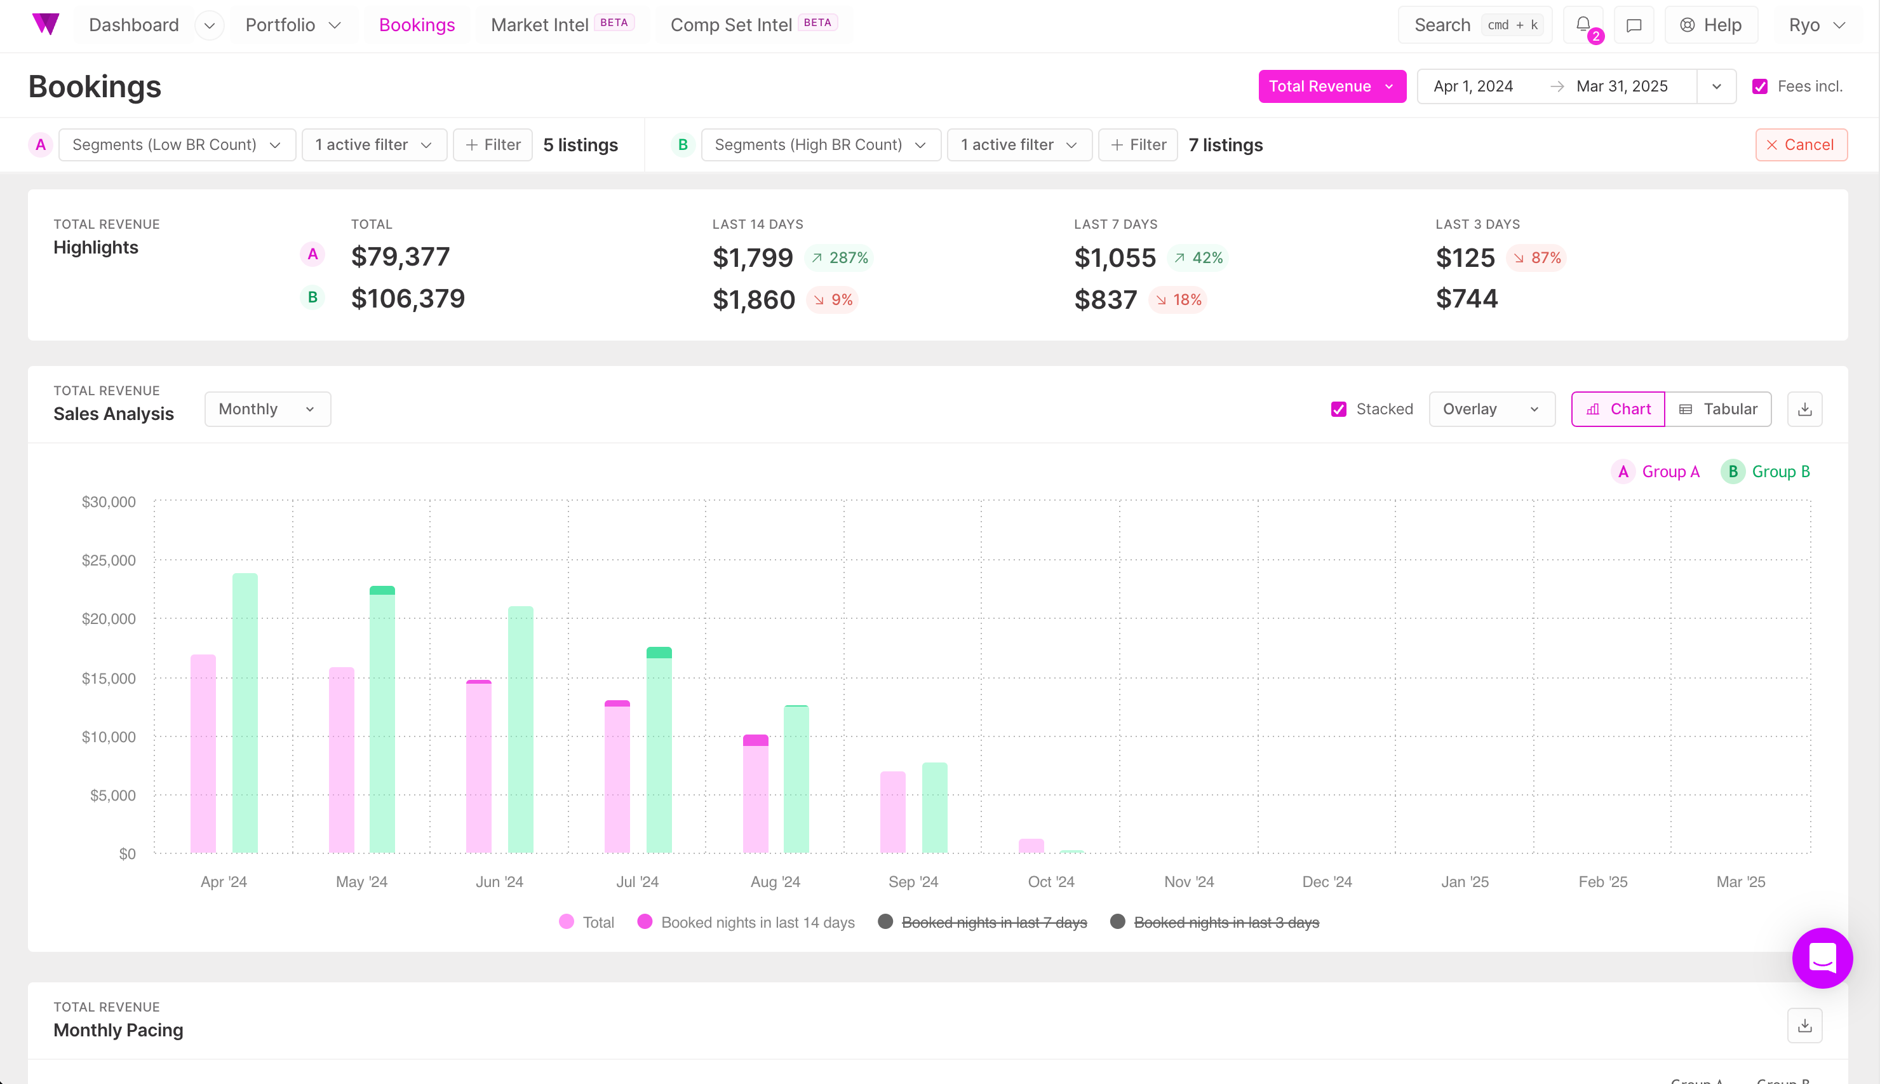Uncheck the Fees incl. checkbox
The width and height of the screenshot is (1880, 1084).
click(x=1759, y=86)
